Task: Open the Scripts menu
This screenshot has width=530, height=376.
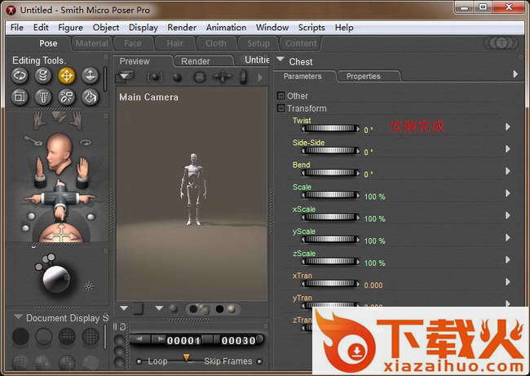Action: pyautogui.click(x=311, y=28)
